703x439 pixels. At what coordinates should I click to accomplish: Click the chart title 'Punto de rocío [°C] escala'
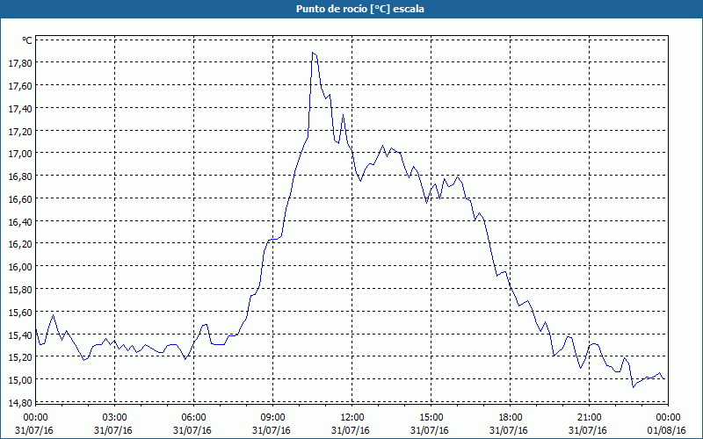pyautogui.click(x=360, y=9)
